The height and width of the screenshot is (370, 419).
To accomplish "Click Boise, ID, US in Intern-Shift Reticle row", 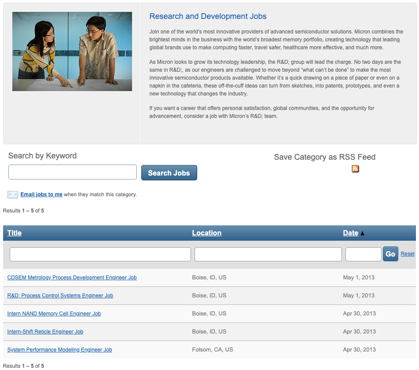I will pos(209,332).
